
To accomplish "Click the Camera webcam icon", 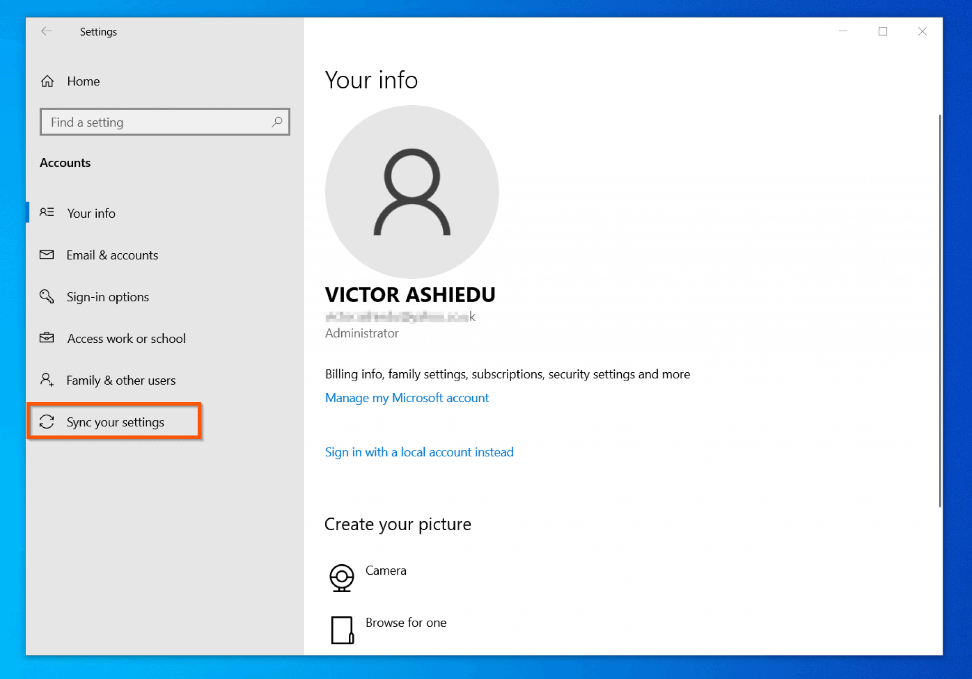I will coord(342,578).
